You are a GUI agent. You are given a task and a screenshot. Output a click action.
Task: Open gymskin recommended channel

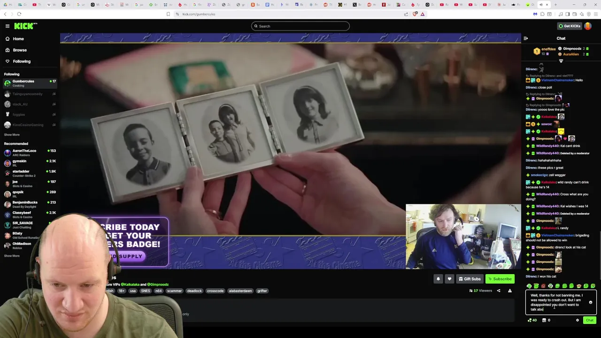tap(30, 163)
